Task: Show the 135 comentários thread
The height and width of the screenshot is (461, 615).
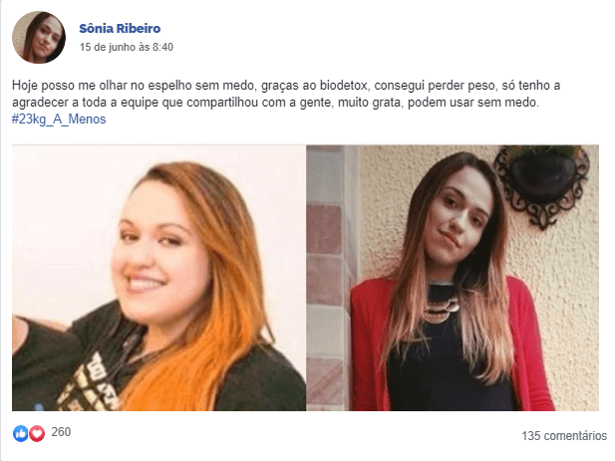Action: [x=563, y=435]
